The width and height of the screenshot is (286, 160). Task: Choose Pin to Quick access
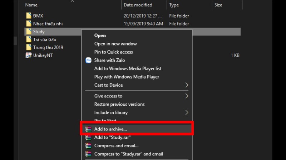(113, 52)
